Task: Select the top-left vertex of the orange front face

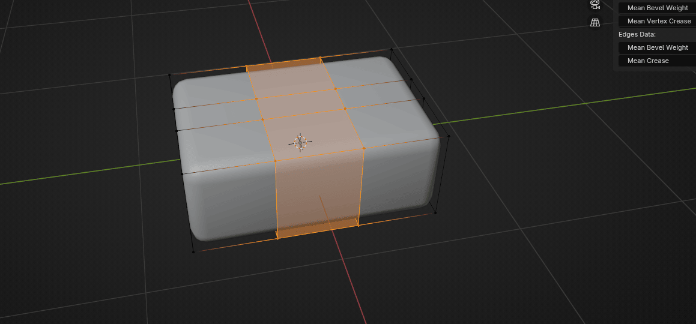Action: (275, 161)
